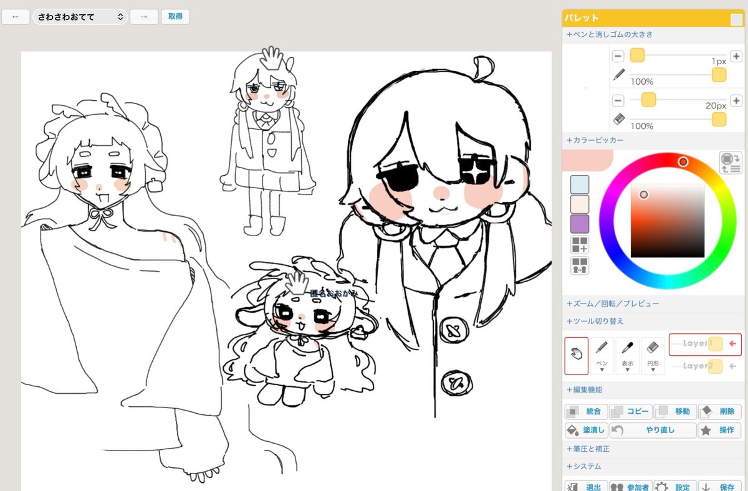Click the 退出 exit button
748x491 pixels.
586,487
